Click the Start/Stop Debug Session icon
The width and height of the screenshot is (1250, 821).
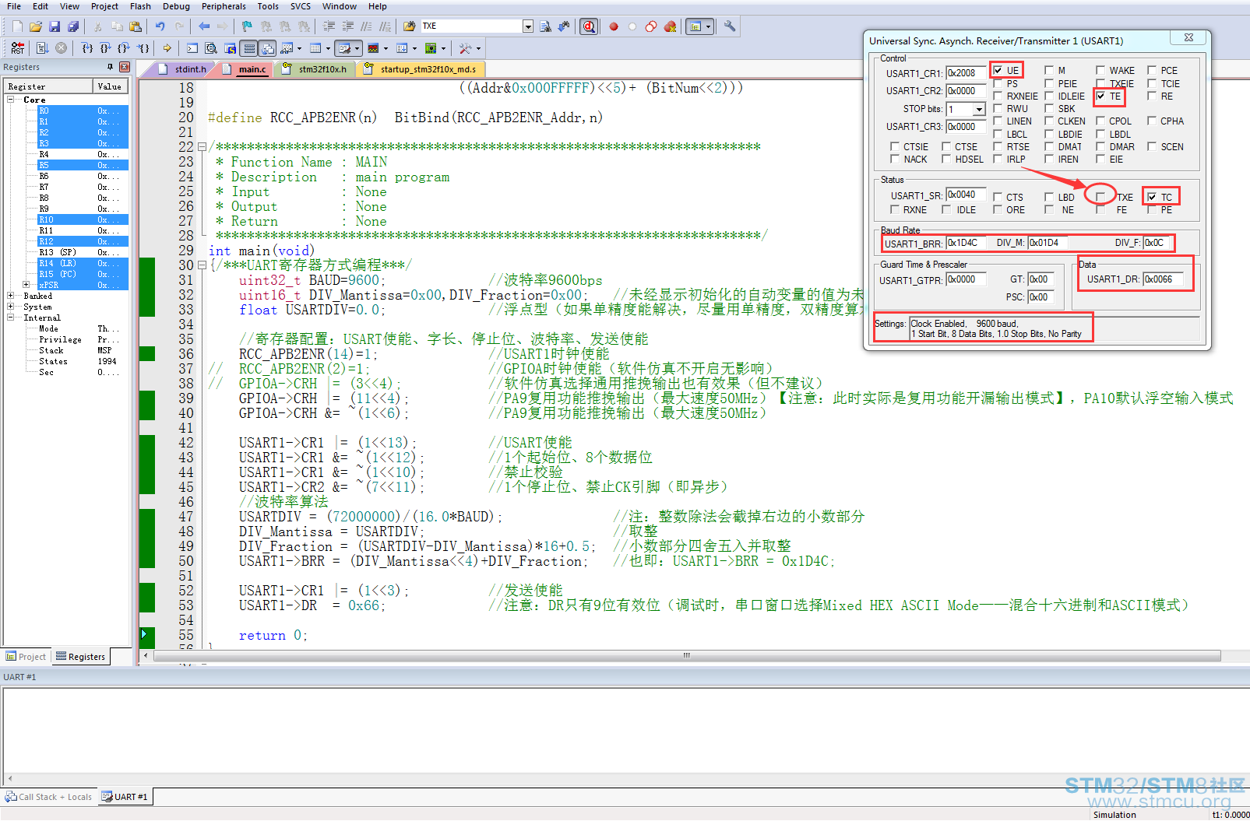(x=590, y=26)
